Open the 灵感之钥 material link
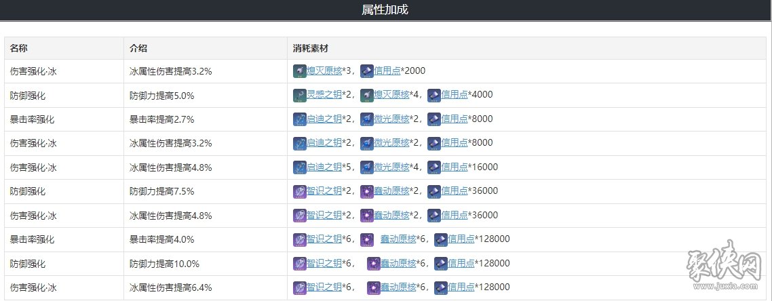Screen dimensions: 772x301 coord(324,95)
